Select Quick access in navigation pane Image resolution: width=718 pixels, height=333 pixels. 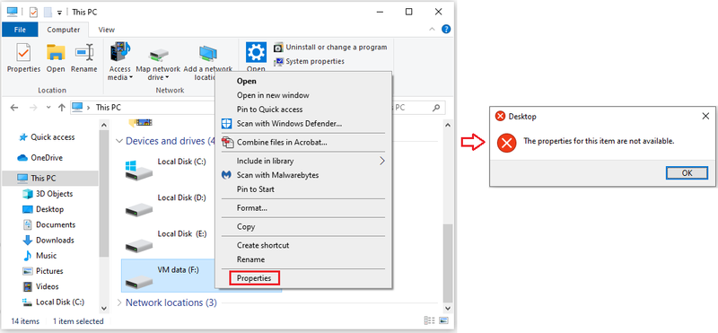(x=46, y=137)
